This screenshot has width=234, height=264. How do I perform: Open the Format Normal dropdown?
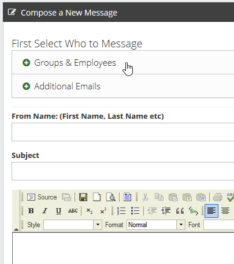click(156, 225)
